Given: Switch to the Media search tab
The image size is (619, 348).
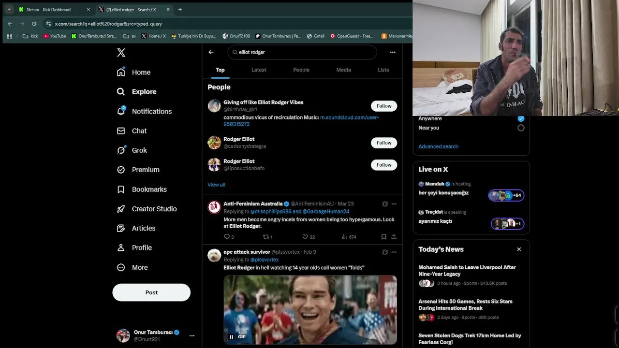Looking at the screenshot, I should (x=344, y=70).
